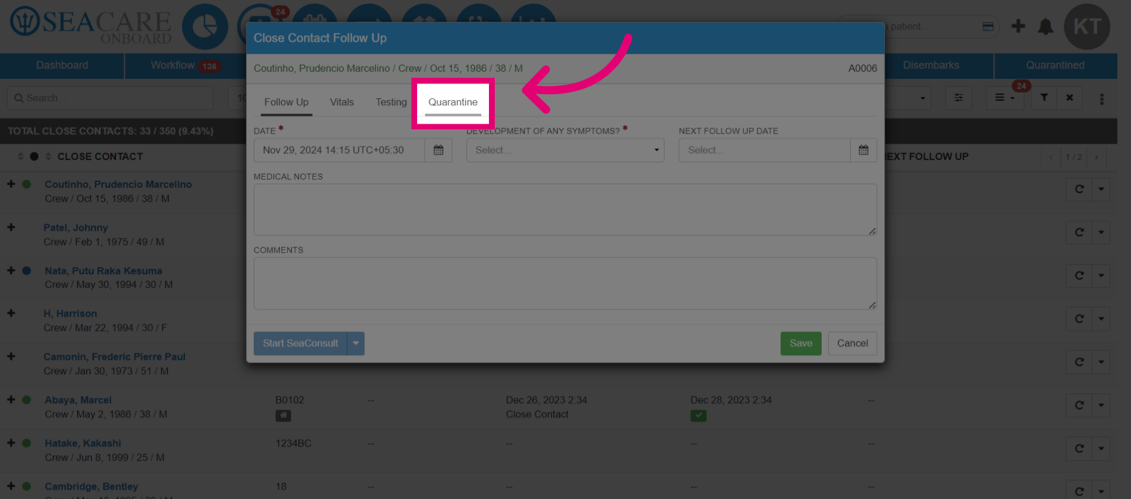
Task: Click refresh icon in Abaya, Marcel row
Action: click(1079, 405)
